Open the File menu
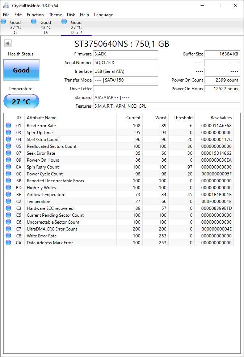This screenshot has width=244, height=357. (x=6, y=15)
